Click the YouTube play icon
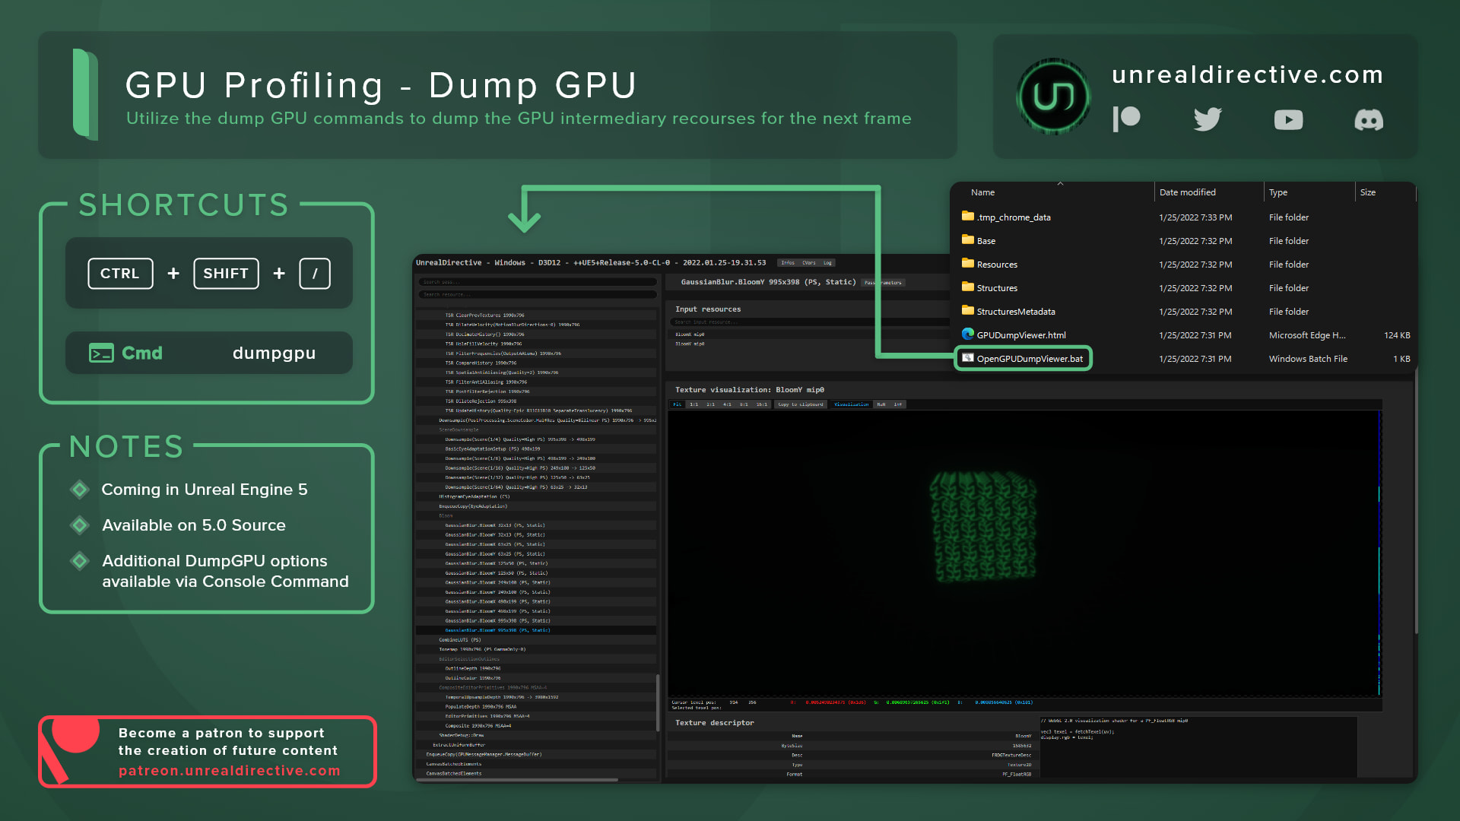 coord(1288,119)
